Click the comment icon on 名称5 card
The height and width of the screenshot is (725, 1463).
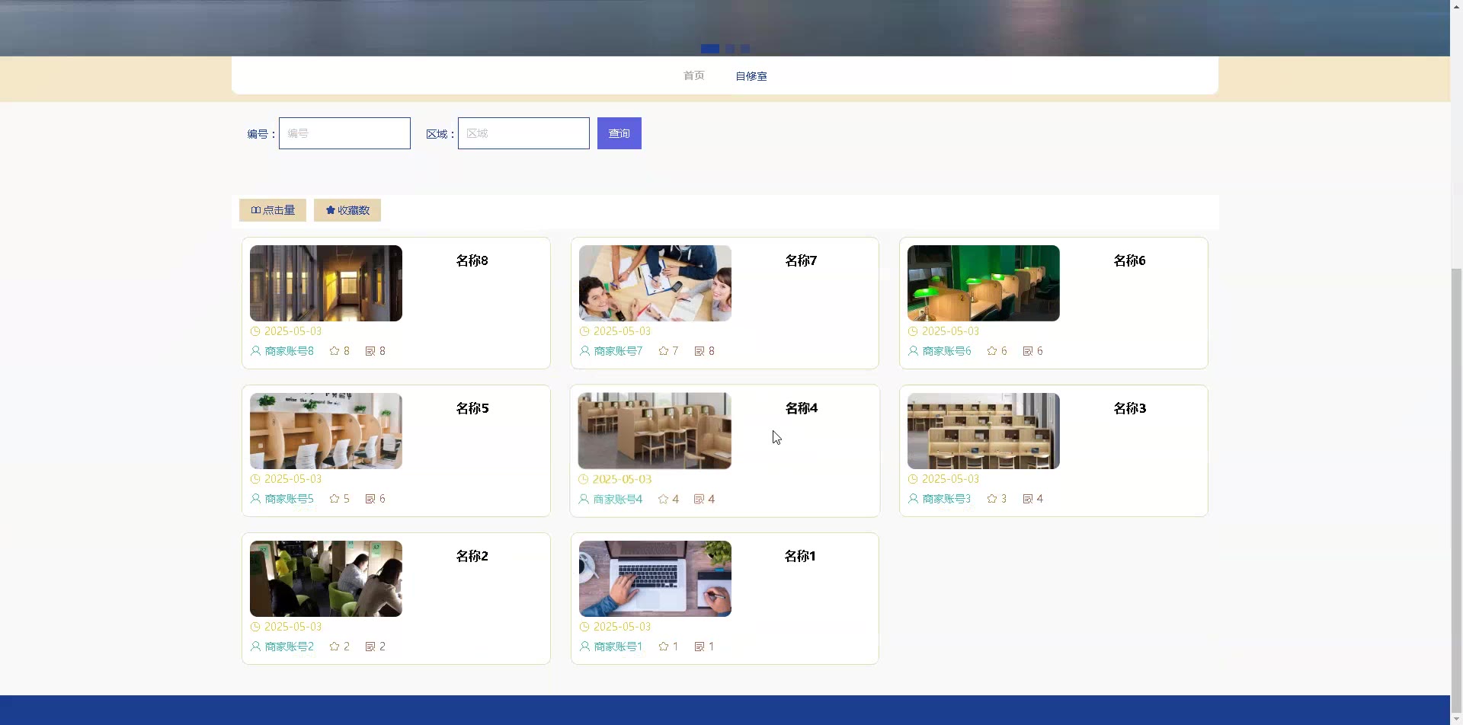370,499
